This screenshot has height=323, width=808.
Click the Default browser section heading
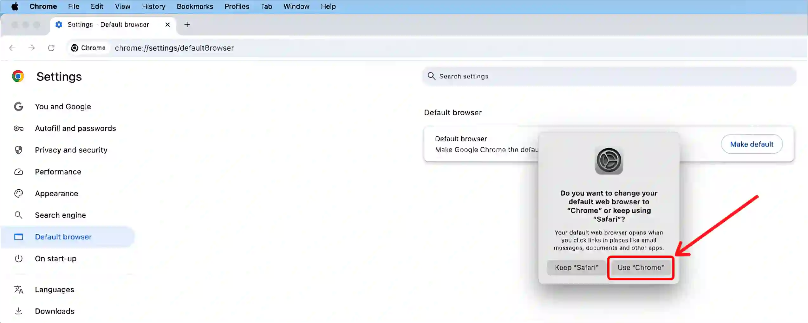tap(453, 113)
